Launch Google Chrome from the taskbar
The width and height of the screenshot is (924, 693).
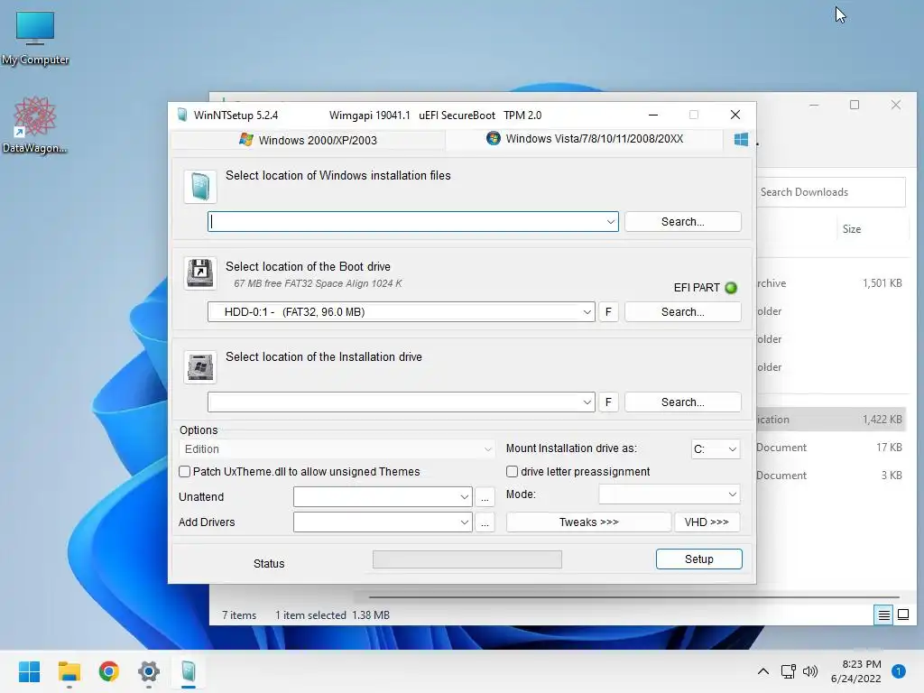[109, 671]
